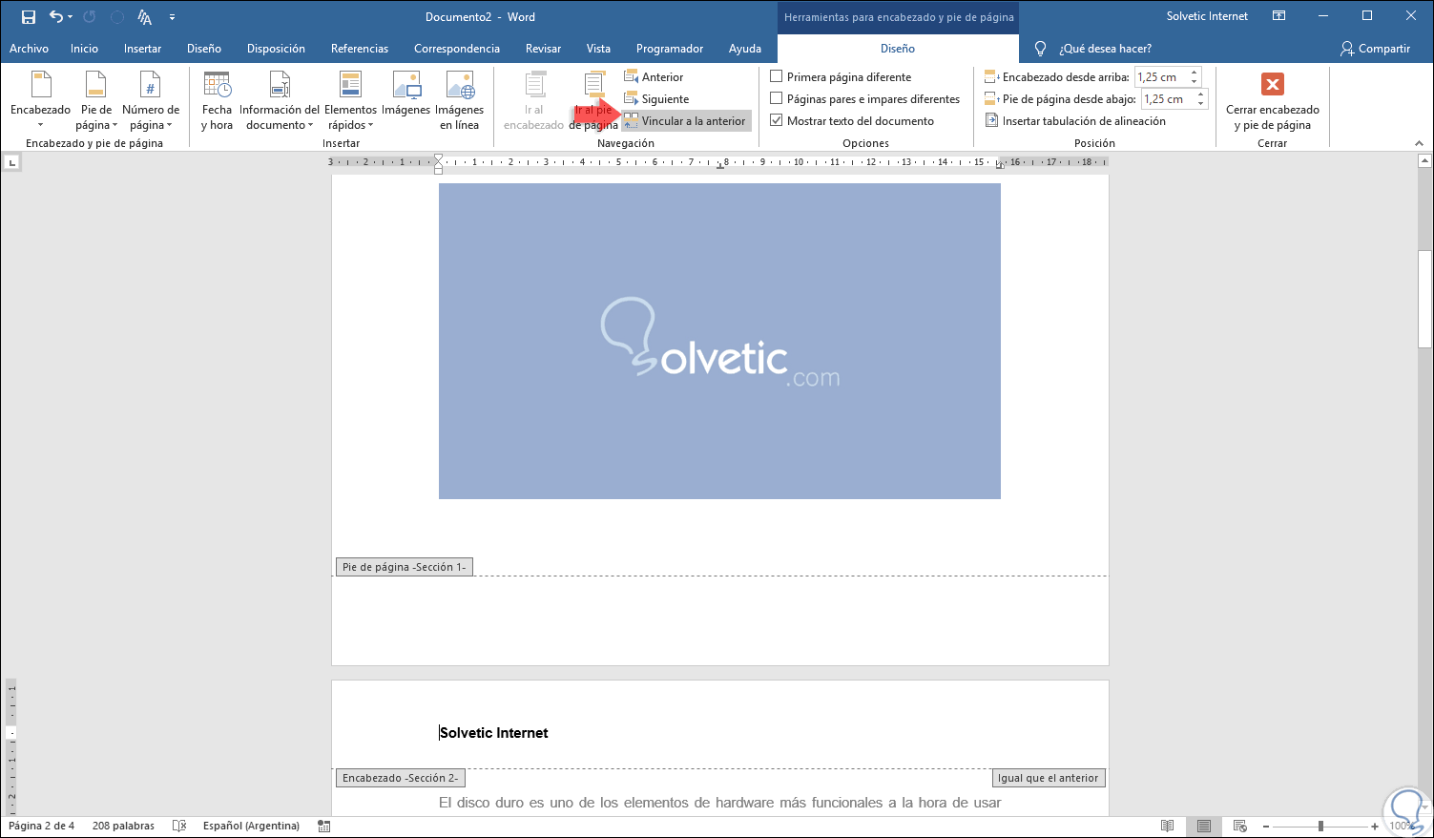
Task: Increase Pie de página desde abajo value
Action: tap(1200, 94)
